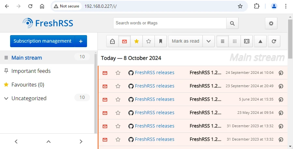Click the Subscription management button
The image size is (293, 149).
coord(42,41)
